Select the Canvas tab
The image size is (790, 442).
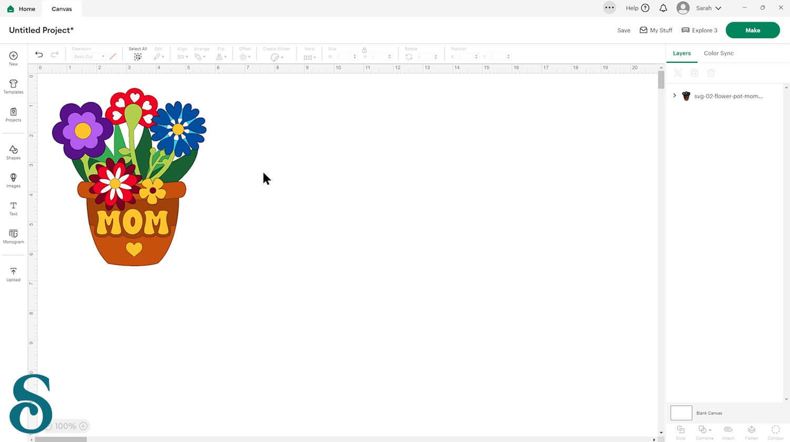pos(62,9)
